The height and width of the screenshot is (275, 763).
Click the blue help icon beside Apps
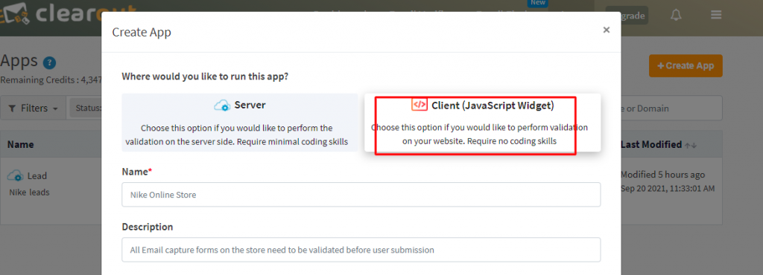click(50, 62)
